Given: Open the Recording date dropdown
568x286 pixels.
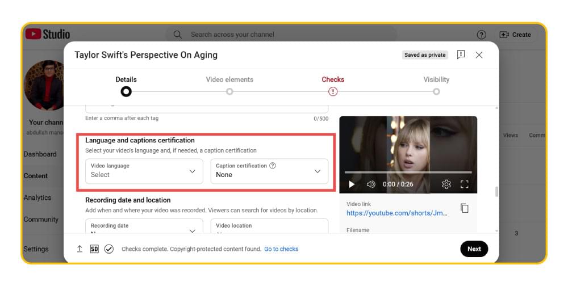Looking at the screenshot, I should (144, 226).
